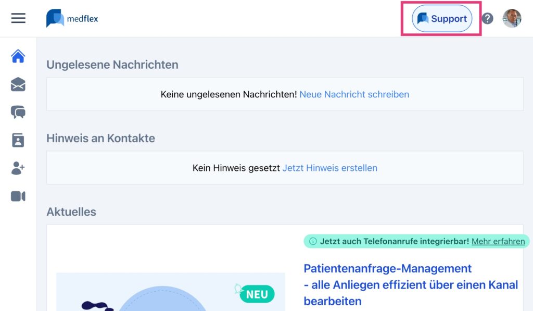Click the Aktuelles heading
Image resolution: width=533 pixels, height=311 pixels.
pos(71,212)
